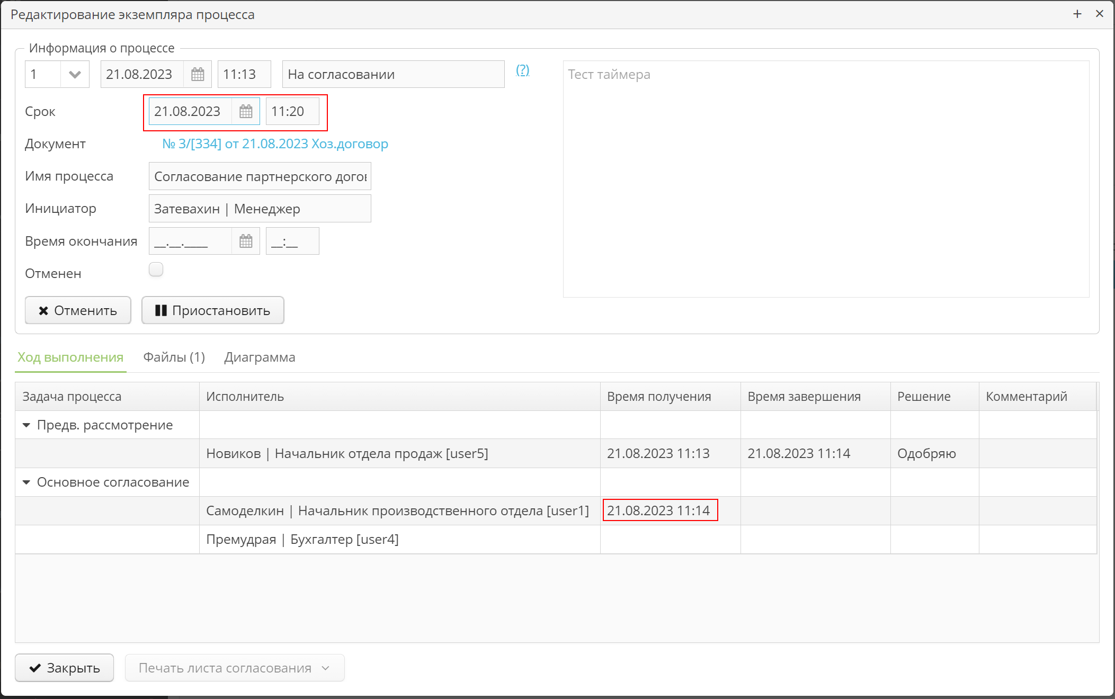Click the Закрыть button
Image resolution: width=1115 pixels, height=699 pixels.
coord(64,668)
